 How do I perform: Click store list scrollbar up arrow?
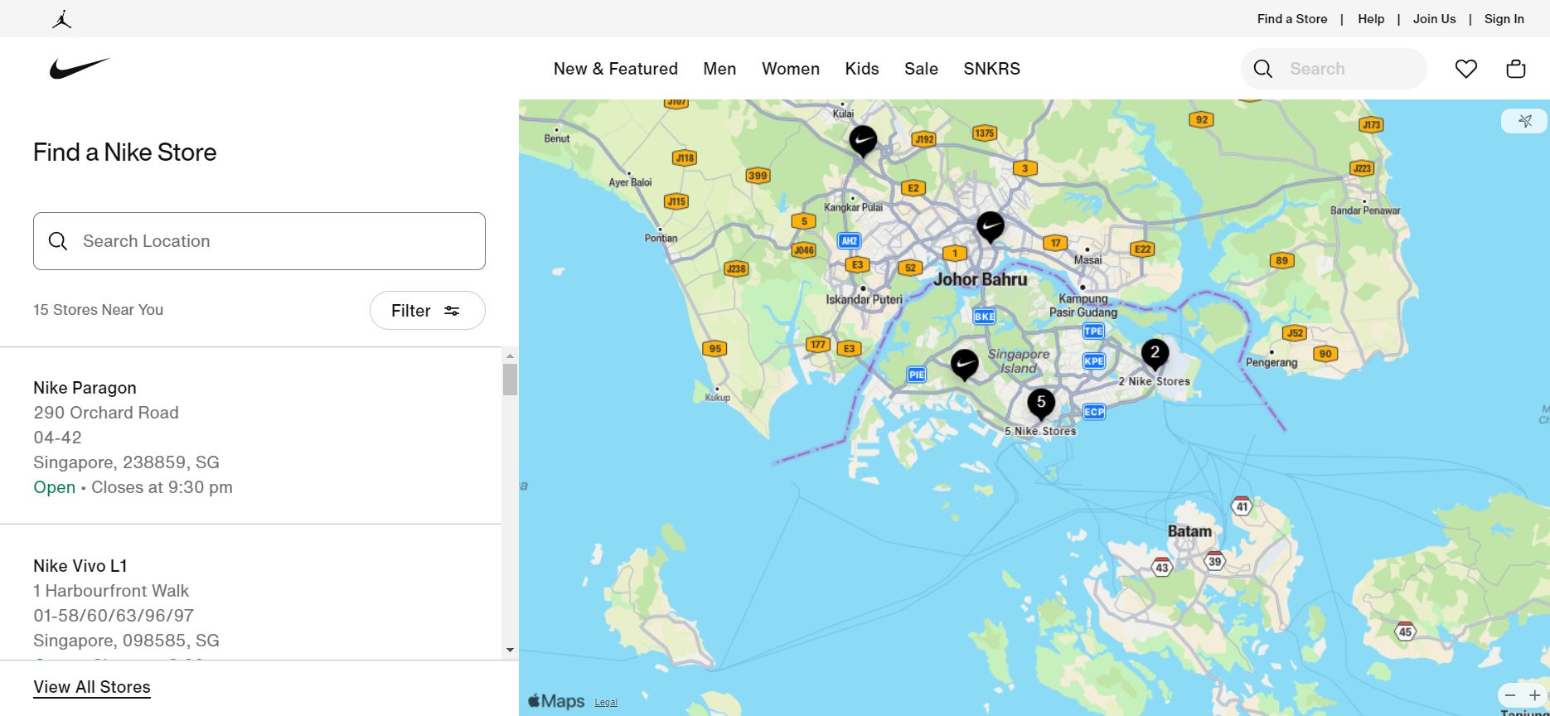pos(510,356)
